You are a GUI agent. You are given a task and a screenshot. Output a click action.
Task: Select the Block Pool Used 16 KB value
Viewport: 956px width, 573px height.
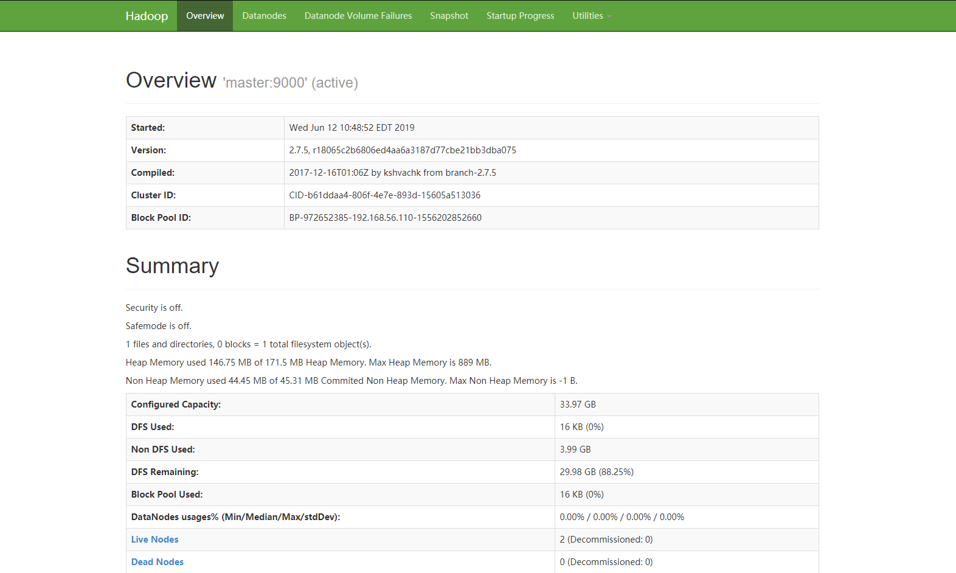click(581, 495)
